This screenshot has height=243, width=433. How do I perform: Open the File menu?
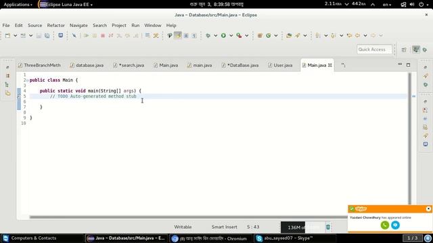(6, 26)
